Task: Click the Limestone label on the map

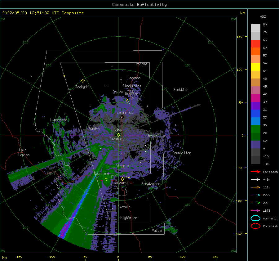Action: (x=59, y=120)
